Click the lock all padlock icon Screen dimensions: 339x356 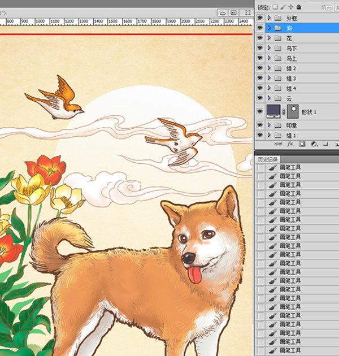click(299, 7)
